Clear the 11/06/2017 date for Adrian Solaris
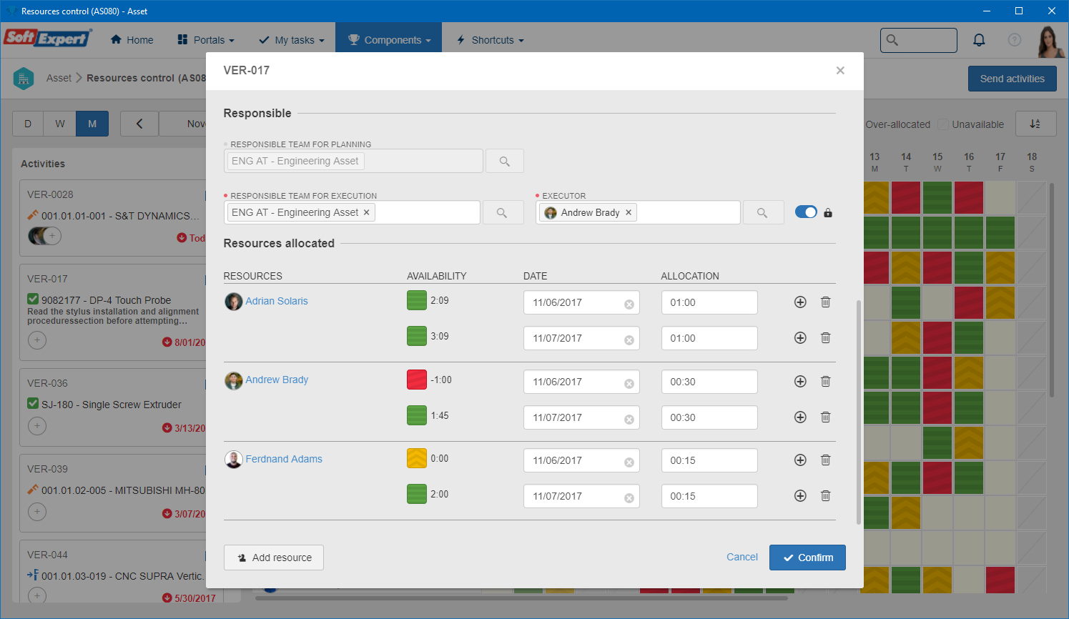This screenshot has width=1069, height=619. [629, 304]
